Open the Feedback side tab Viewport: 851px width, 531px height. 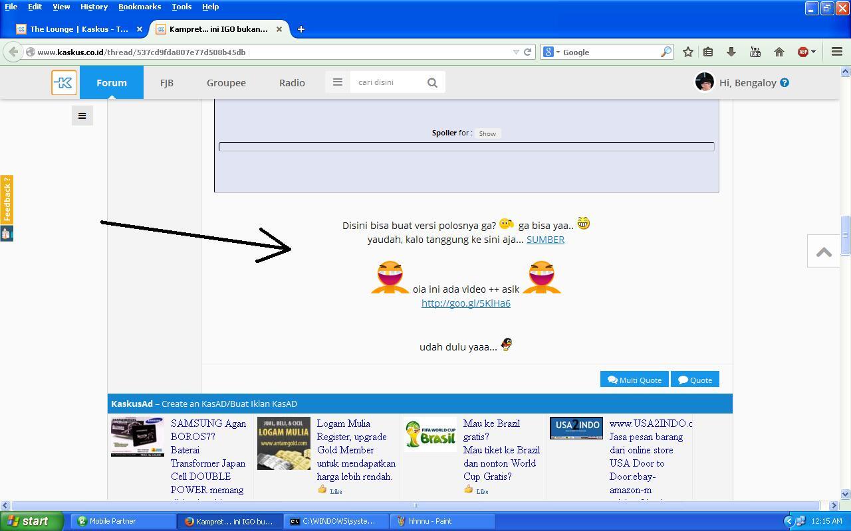[x=7, y=200]
